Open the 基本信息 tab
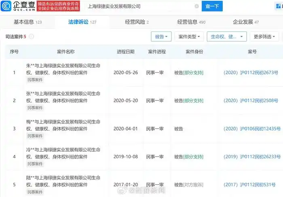Viewport: 283px width, 197px height. tap(27, 22)
